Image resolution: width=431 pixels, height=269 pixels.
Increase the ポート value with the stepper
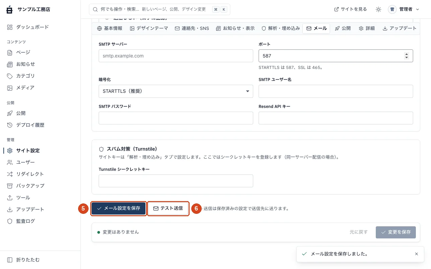407,54
